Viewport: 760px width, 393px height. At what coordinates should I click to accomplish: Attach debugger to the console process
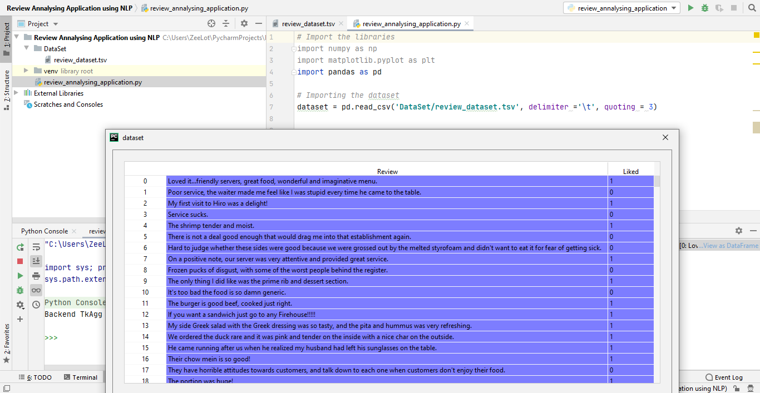[19, 290]
